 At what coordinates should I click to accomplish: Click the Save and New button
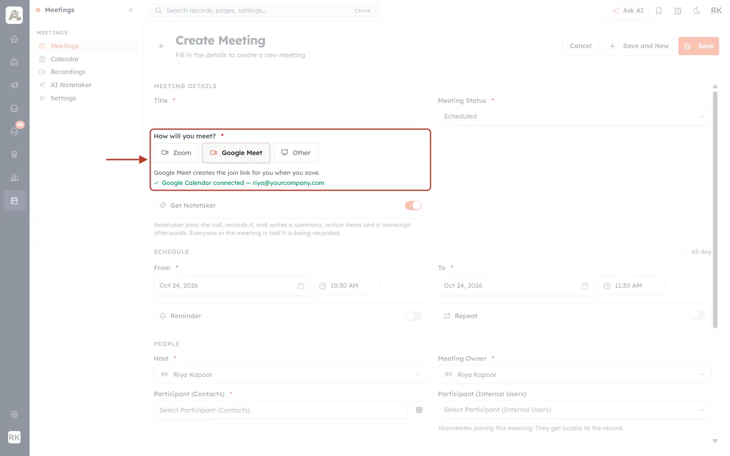tap(639, 46)
